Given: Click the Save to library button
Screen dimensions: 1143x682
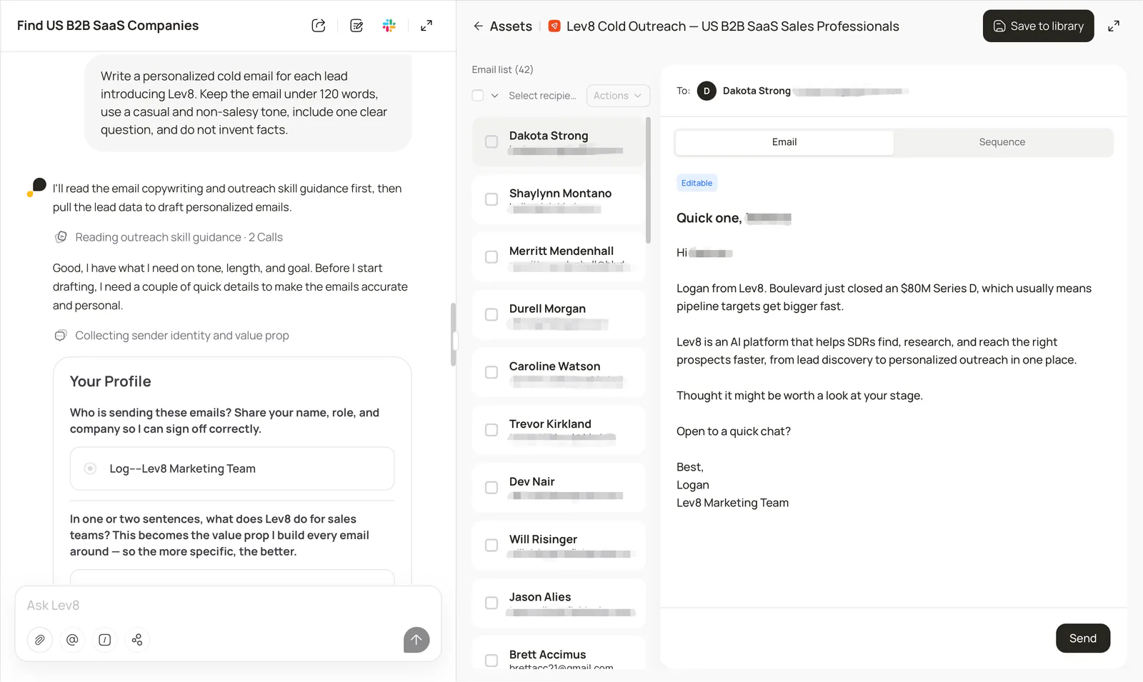Looking at the screenshot, I should (1038, 26).
